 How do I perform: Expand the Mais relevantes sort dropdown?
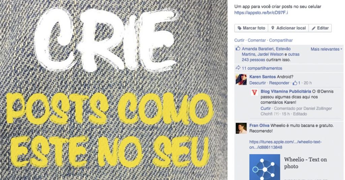(x=326, y=49)
